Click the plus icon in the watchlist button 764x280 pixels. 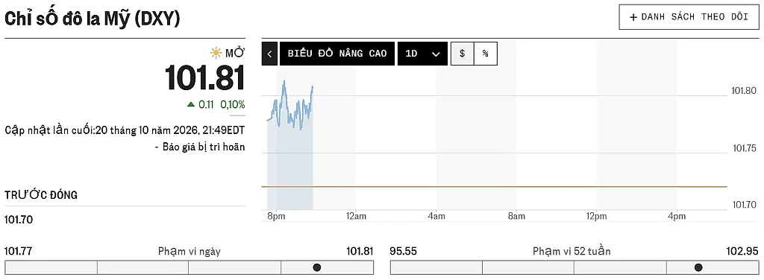(633, 17)
